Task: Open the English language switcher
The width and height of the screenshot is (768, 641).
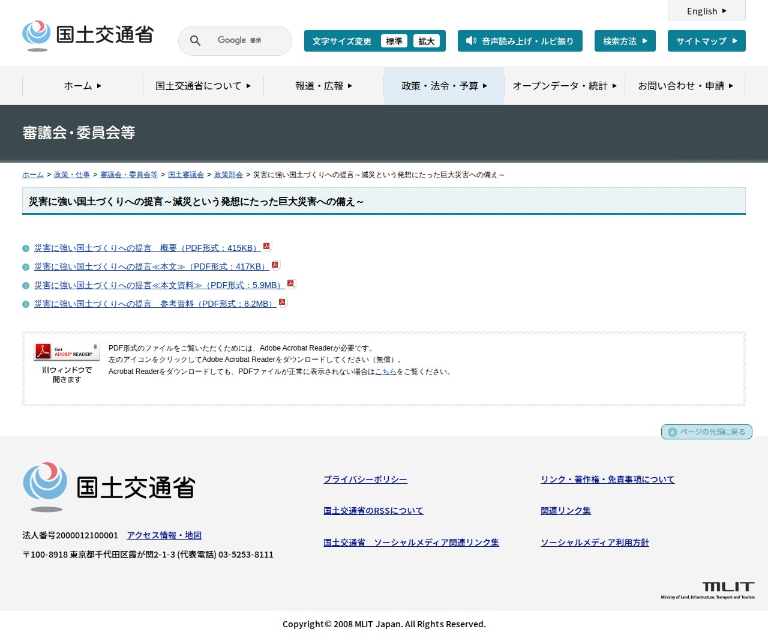Action: click(706, 11)
